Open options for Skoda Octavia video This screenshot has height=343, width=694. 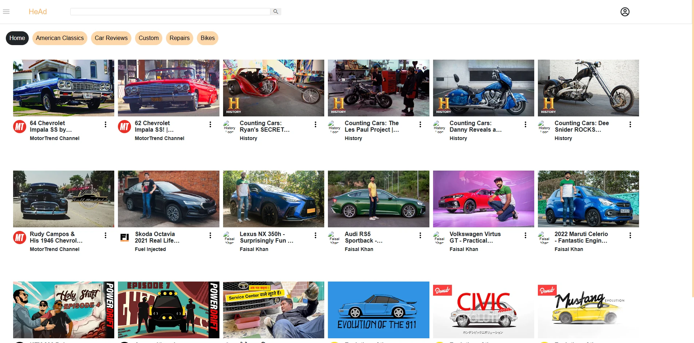click(210, 235)
